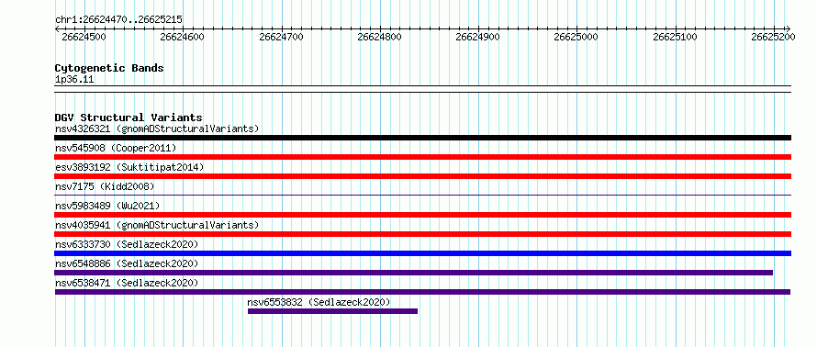Select the nsv545908 (Cooper2011) label
Image resolution: width=817 pixels, height=347 pixels.
pos(116,148)
